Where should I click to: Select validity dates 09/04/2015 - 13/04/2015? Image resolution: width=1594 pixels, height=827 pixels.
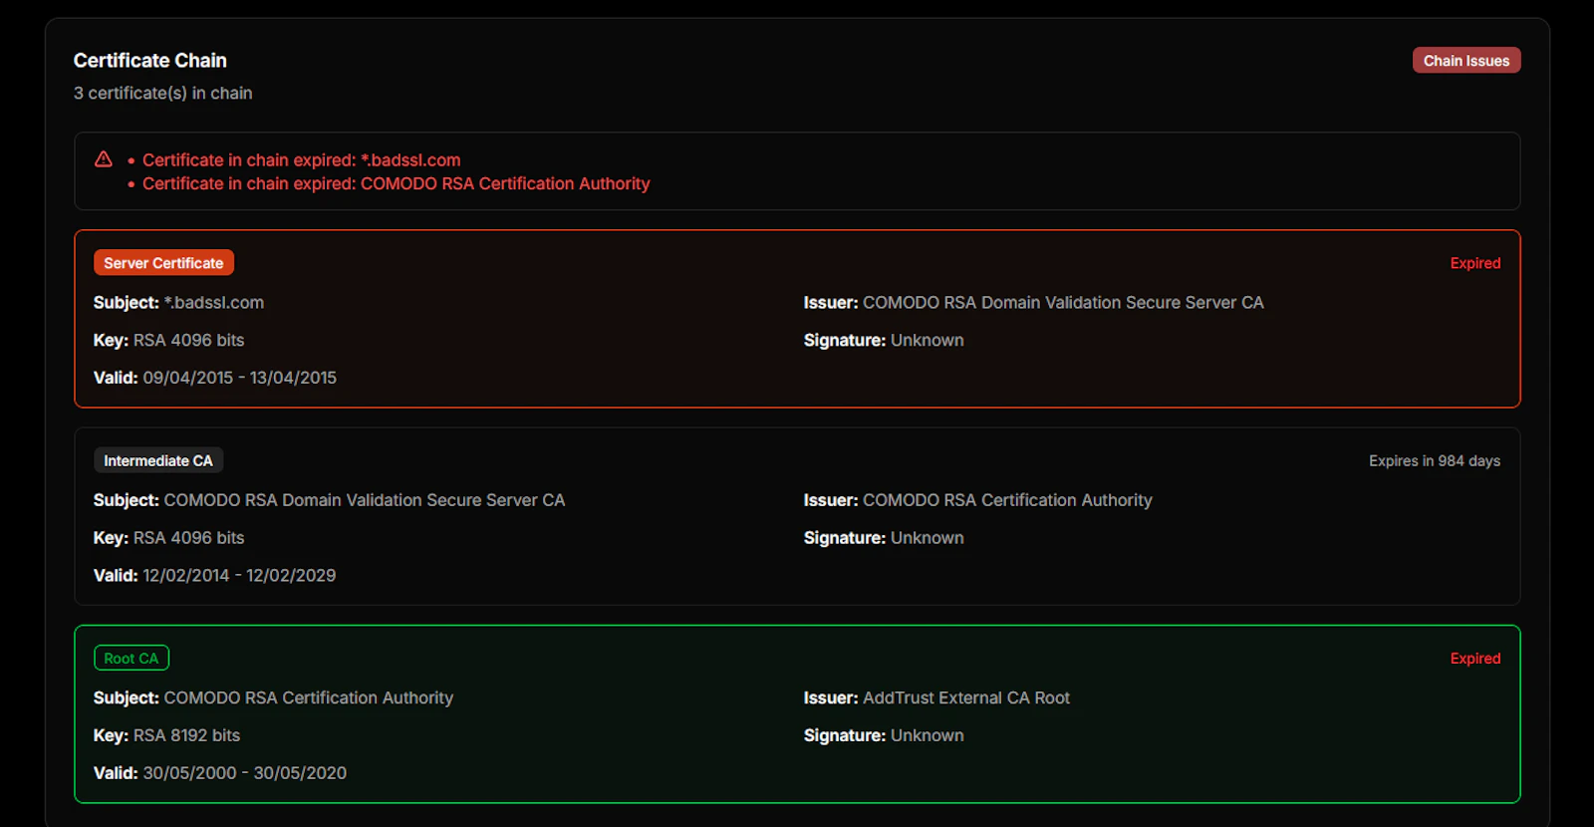click(215, 379)
